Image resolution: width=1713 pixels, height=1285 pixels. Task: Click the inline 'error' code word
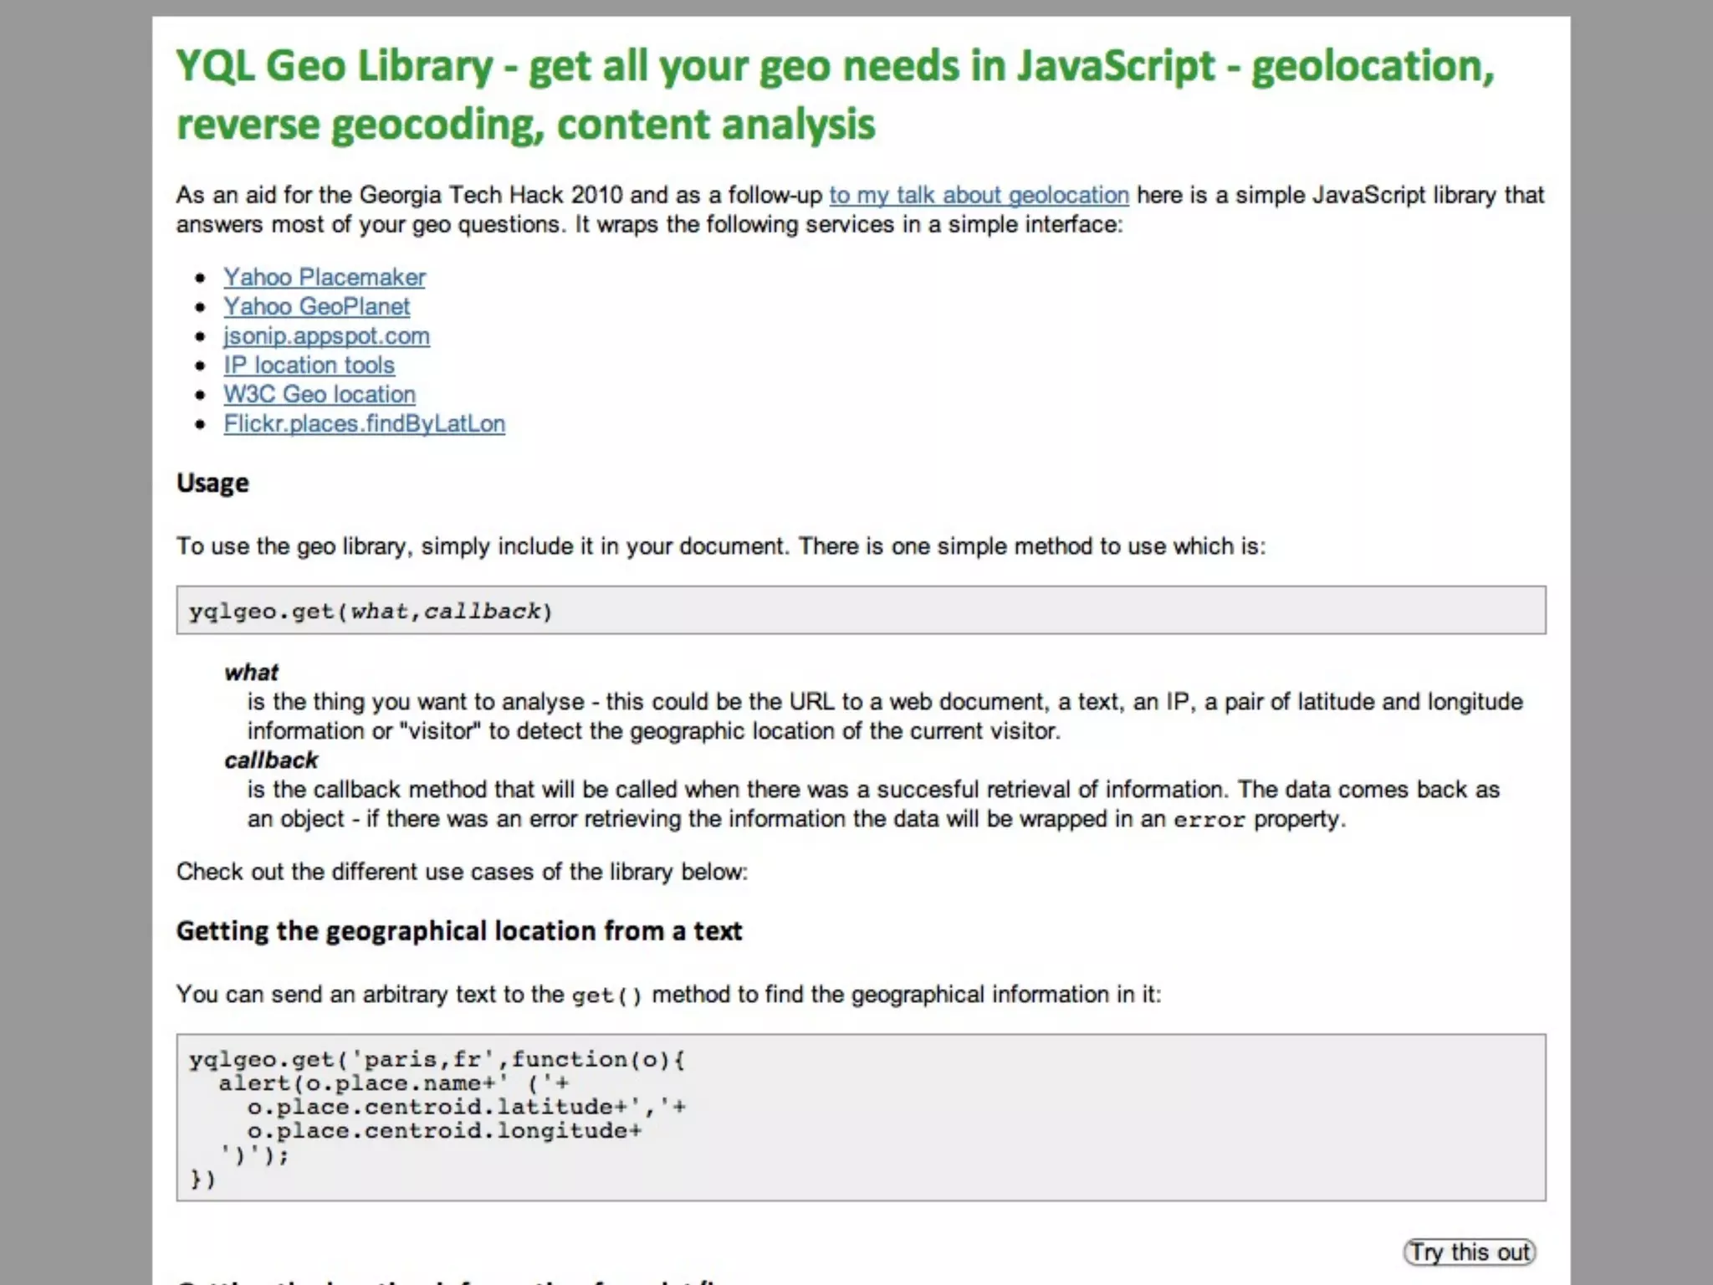pos(1209,820)
